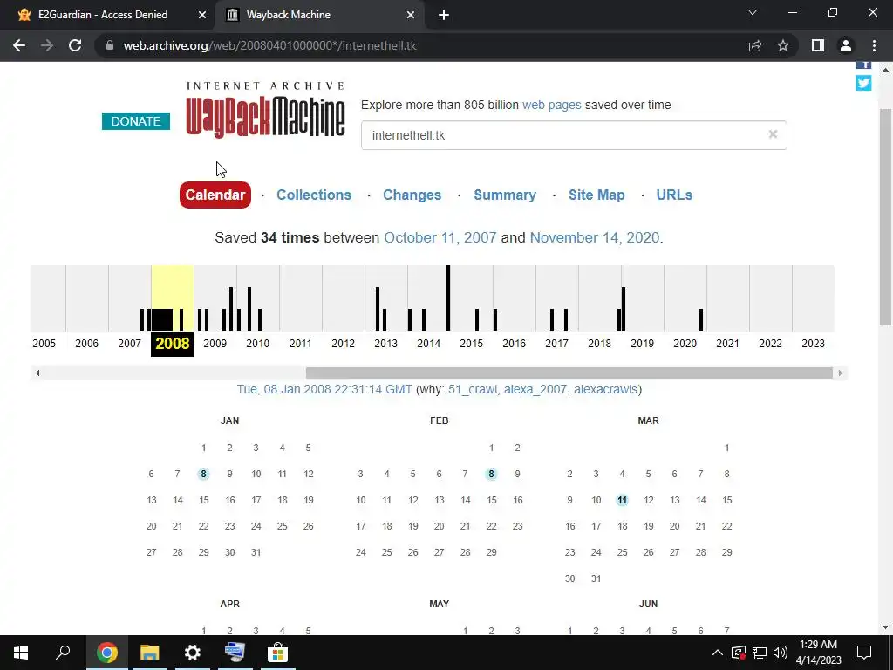Open the alexa_2007 collection link
Image resolution: width=893 pixels, height=670 pixels.
pos(535,389)
